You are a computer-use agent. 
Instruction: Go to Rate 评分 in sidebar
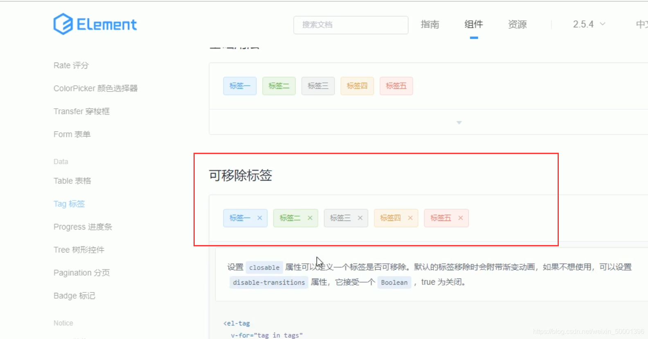point(71,65)
